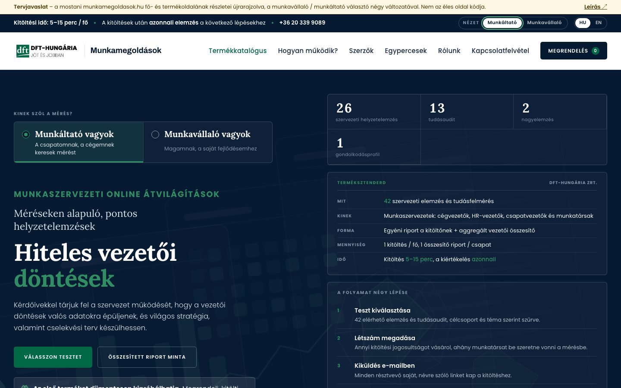Click the "MUNKASZERVEZETI ONLINE ÁTVILÁGÍTÁSOK" heading
The width and height of the screenshot is (621, 388).
117,194
